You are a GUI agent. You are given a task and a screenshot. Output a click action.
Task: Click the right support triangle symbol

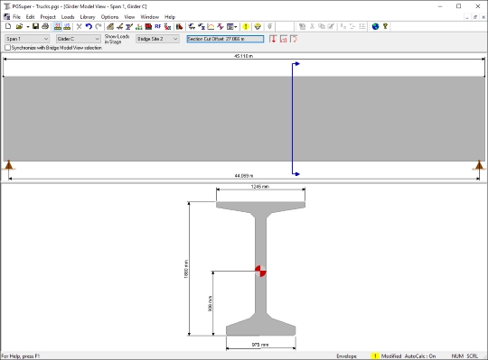[x=479, y=165]
